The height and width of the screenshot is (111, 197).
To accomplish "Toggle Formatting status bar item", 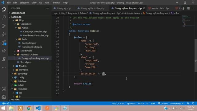I will click(x=177, y=104).
